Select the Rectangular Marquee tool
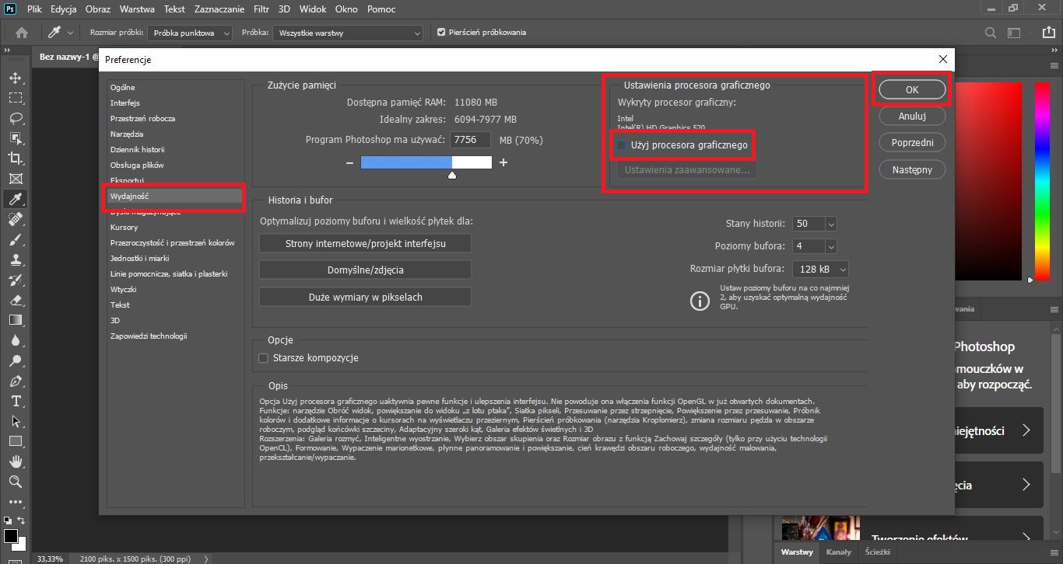Screen dimensions: 1063x564 point(15,98)
